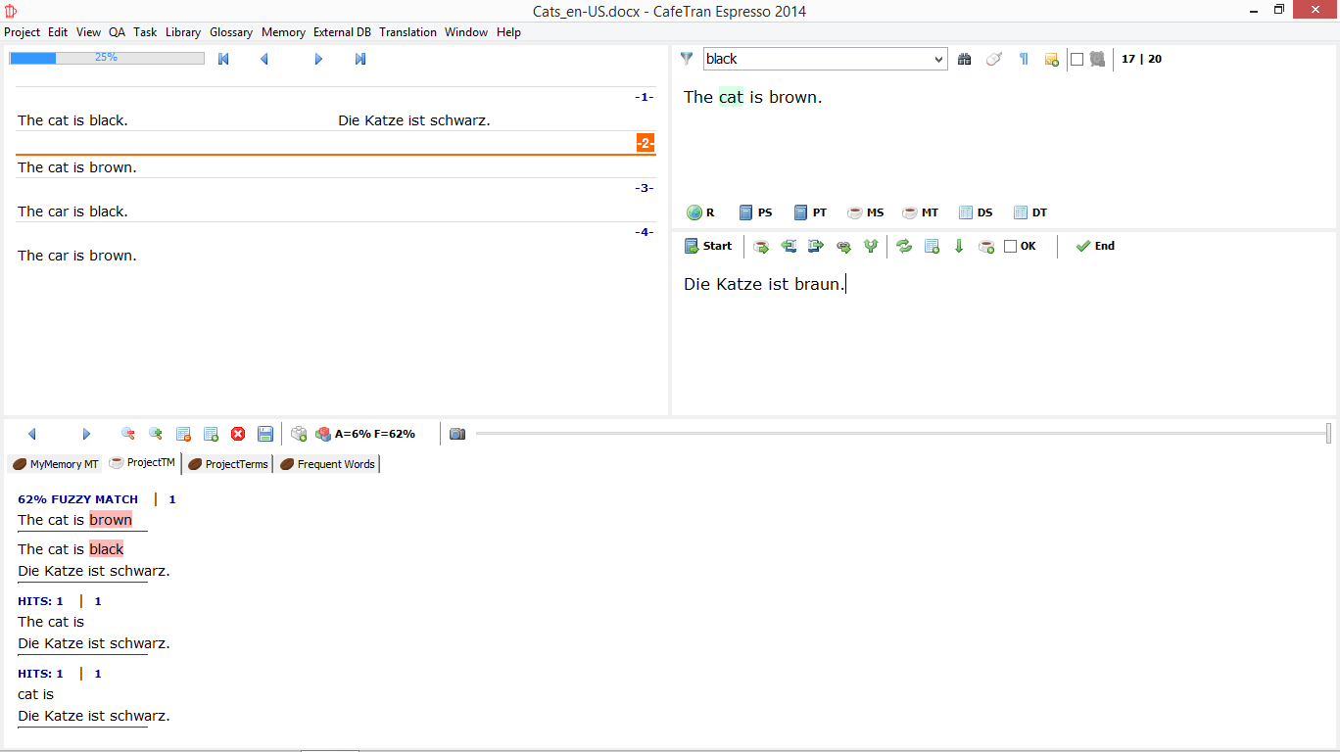Tick the OK checkbox
Image resolution: width=1340 pixels, height=752 pixels.
(1011, 247)
